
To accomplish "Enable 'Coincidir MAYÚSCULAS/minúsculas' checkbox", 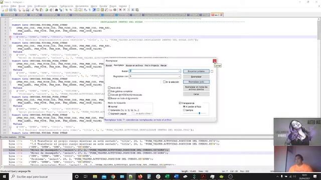I will pyautogui.click(x=109, y=94).
